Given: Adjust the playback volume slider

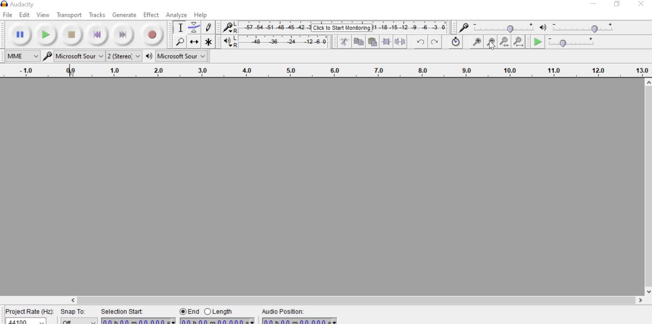Looking at the screenshot, I should pos(594,29).
